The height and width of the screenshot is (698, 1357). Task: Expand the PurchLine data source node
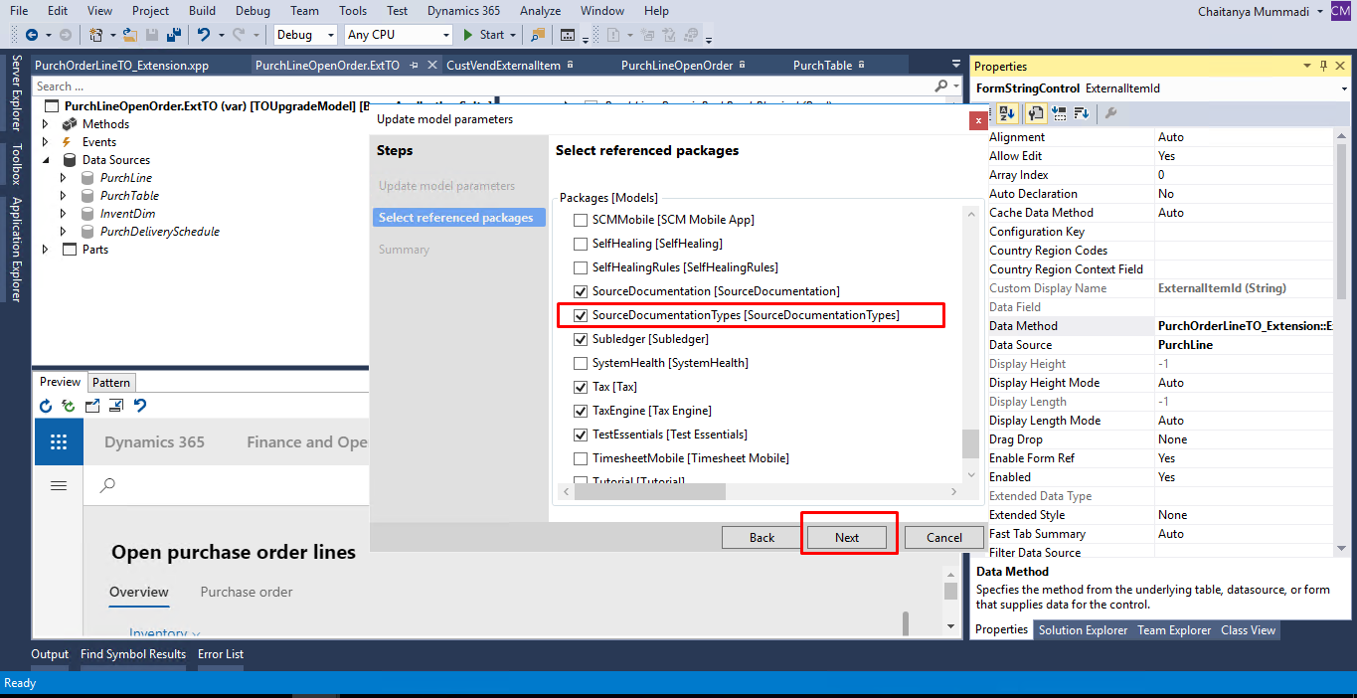tap(63, 178)
